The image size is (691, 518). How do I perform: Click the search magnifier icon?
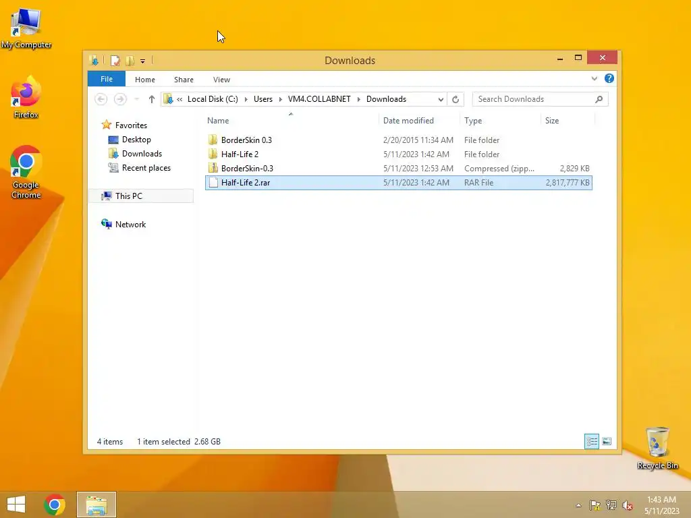coord(599,99)
